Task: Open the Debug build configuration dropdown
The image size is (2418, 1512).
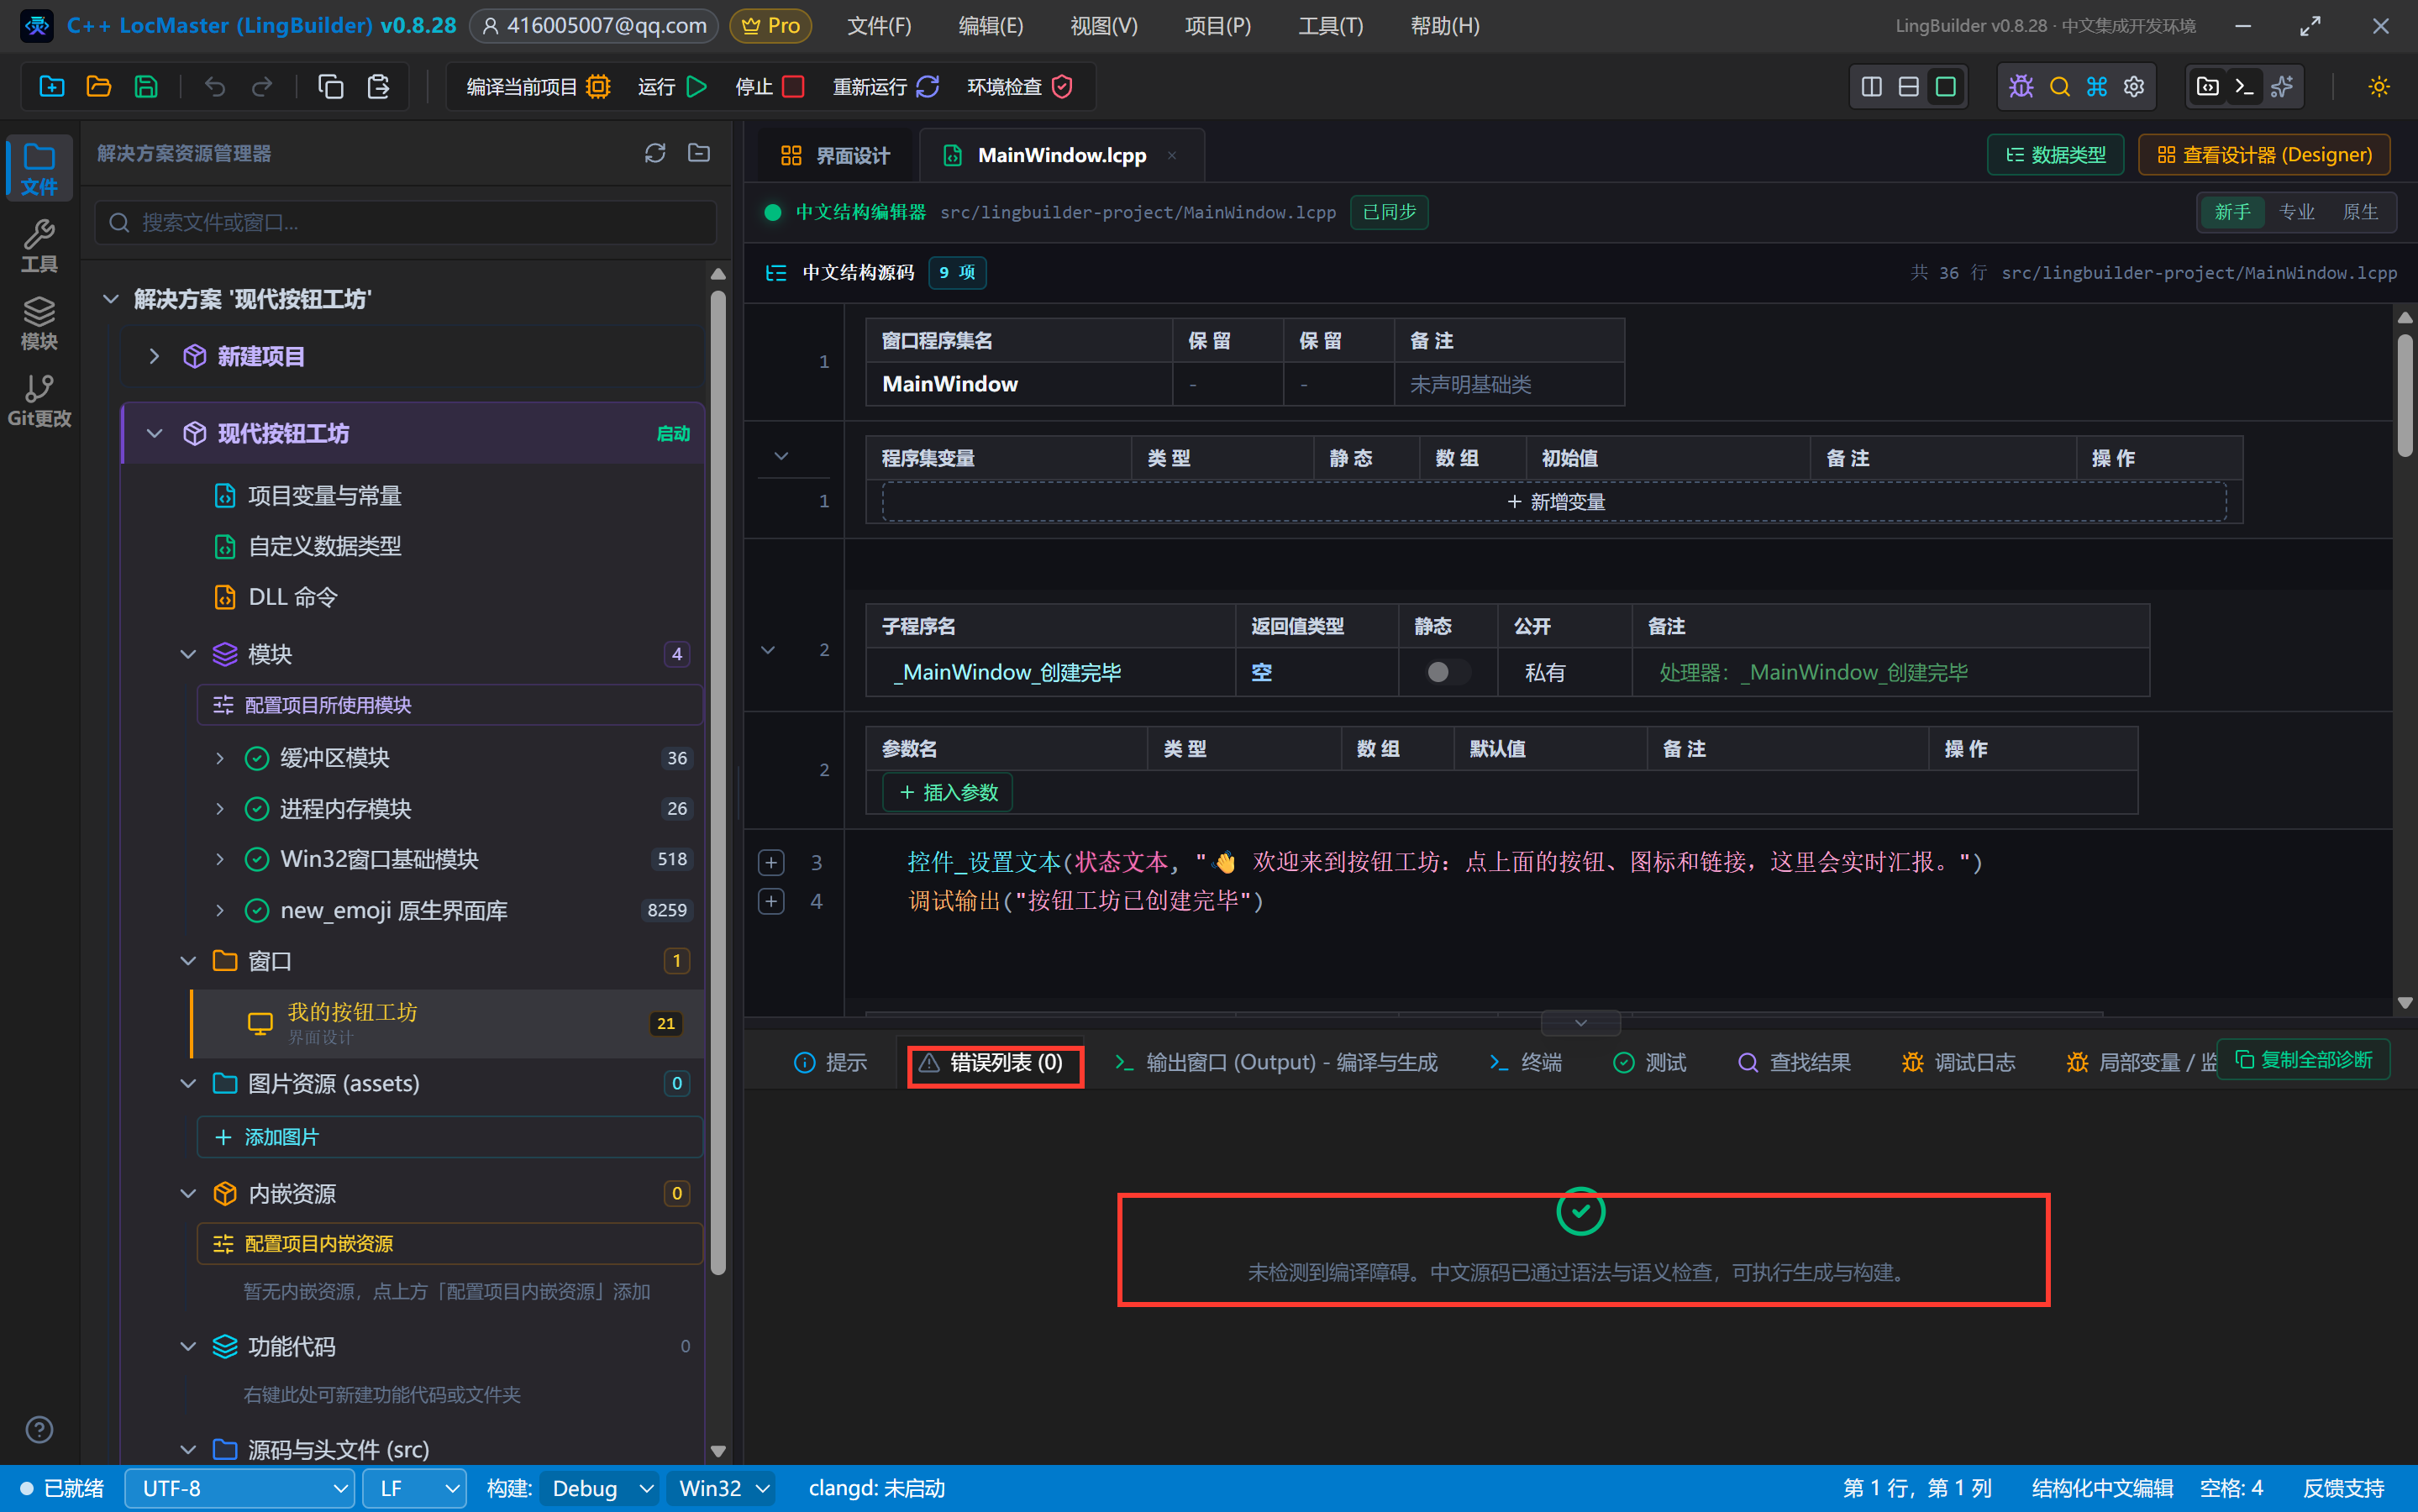Action: point(601,1488)
